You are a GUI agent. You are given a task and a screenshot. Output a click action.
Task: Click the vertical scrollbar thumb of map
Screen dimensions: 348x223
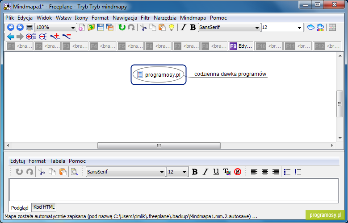point(340,104)
